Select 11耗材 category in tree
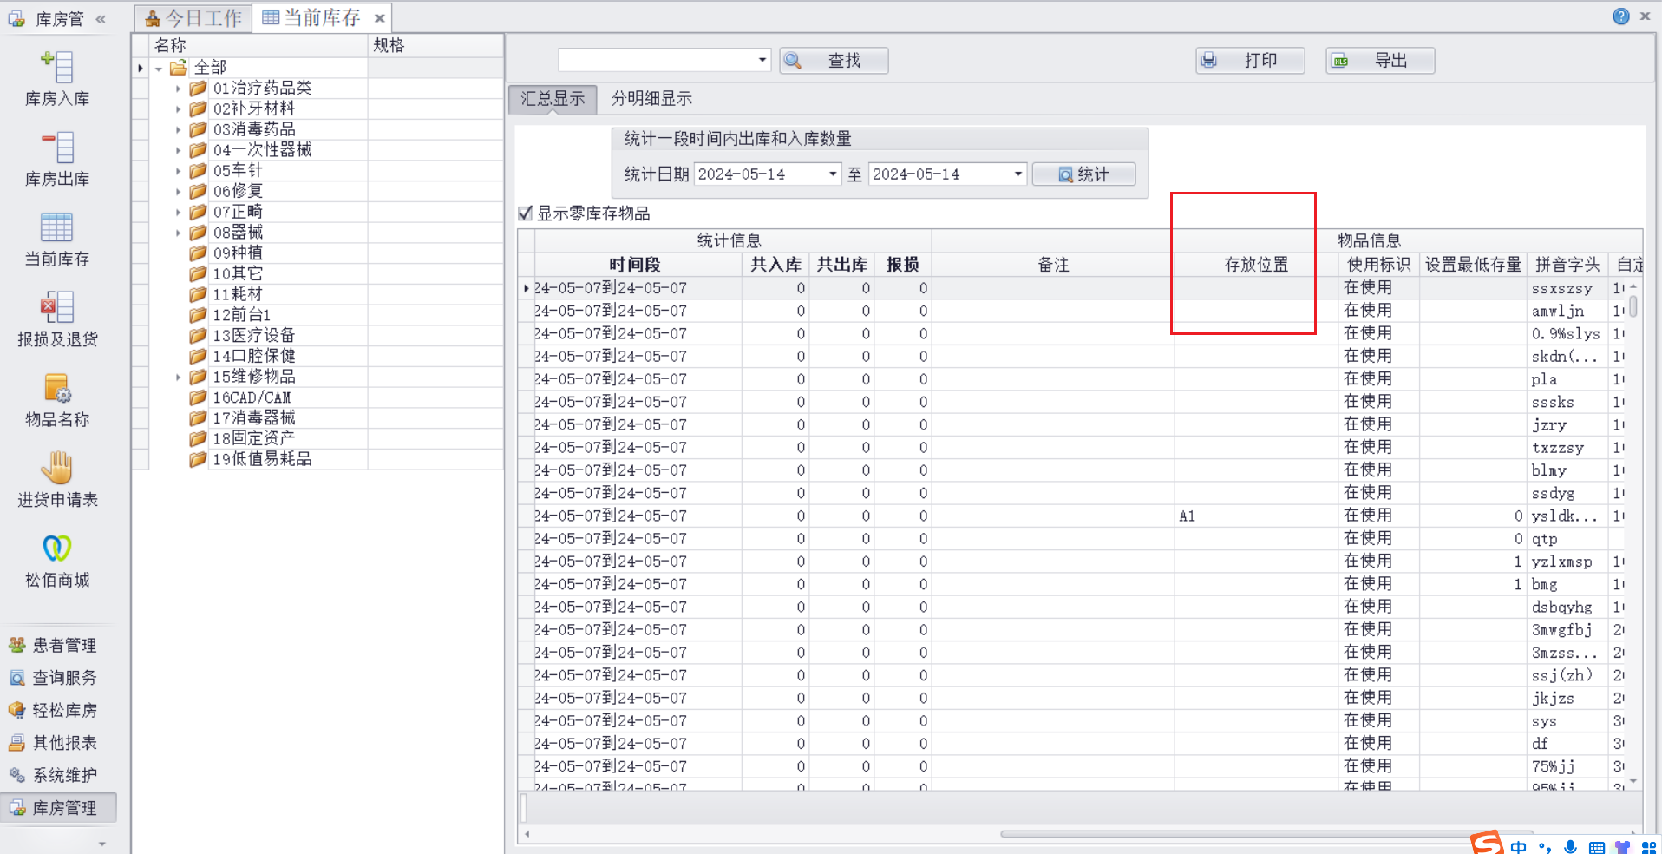1662x854 pixels. click(238, 294)
